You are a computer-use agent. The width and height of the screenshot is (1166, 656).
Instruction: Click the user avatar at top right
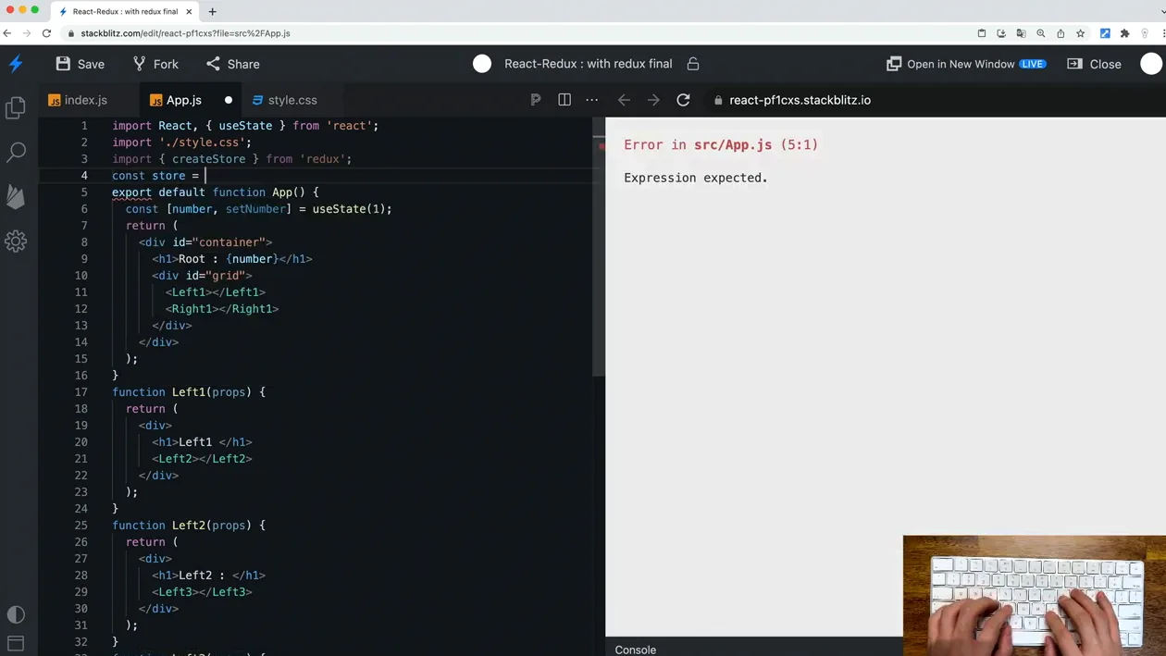1151,64
